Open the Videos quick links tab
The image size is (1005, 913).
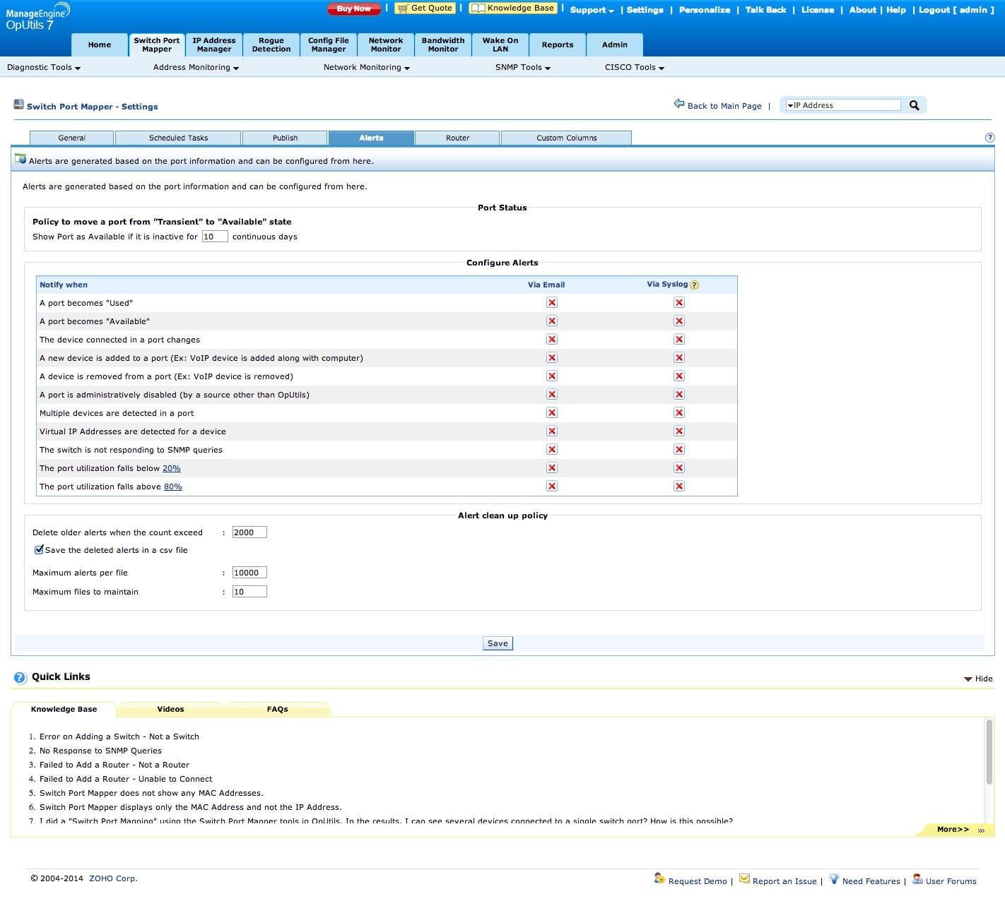tap(170, 709)
